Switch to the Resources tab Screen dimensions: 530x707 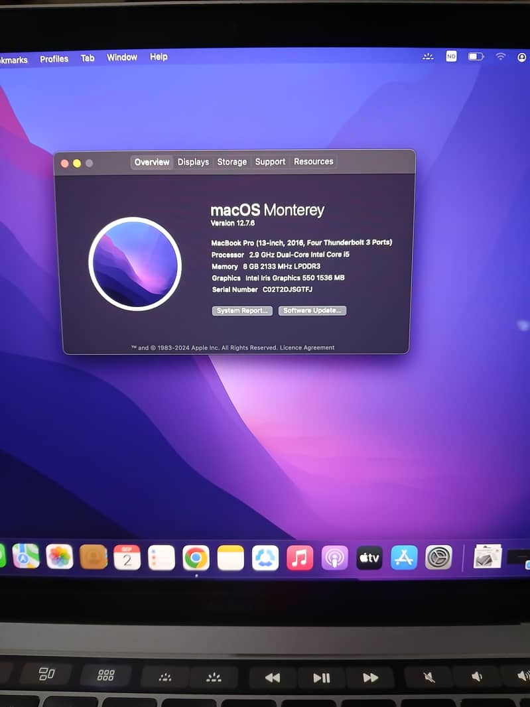(314, 161)
